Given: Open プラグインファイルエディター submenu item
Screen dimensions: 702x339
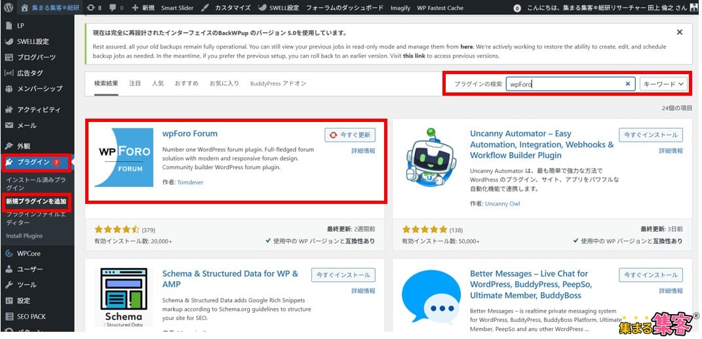Looking at the screenshot, I should coord(37,218).
